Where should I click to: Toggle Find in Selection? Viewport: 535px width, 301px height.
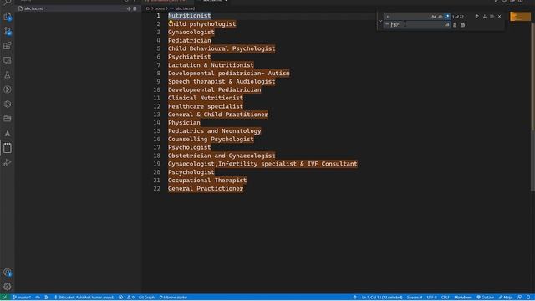[492, 17]
